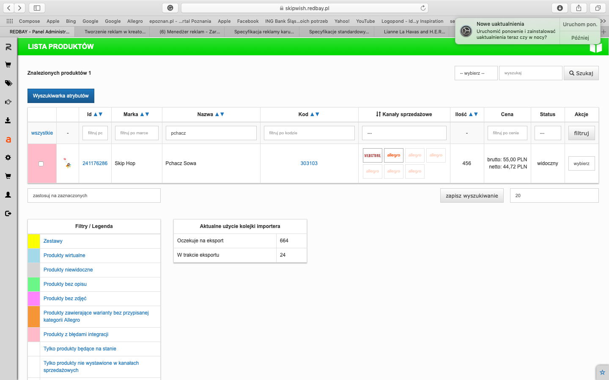Click the WEBSTORE channel icon for Pchacz Sowa
The width and height of the screenshot is (609, 380).
[373, 155]
